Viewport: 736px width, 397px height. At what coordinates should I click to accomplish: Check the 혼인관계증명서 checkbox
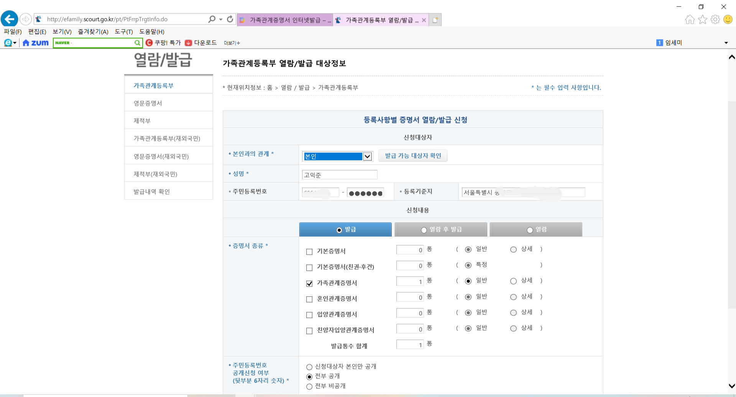click(309, 299)
